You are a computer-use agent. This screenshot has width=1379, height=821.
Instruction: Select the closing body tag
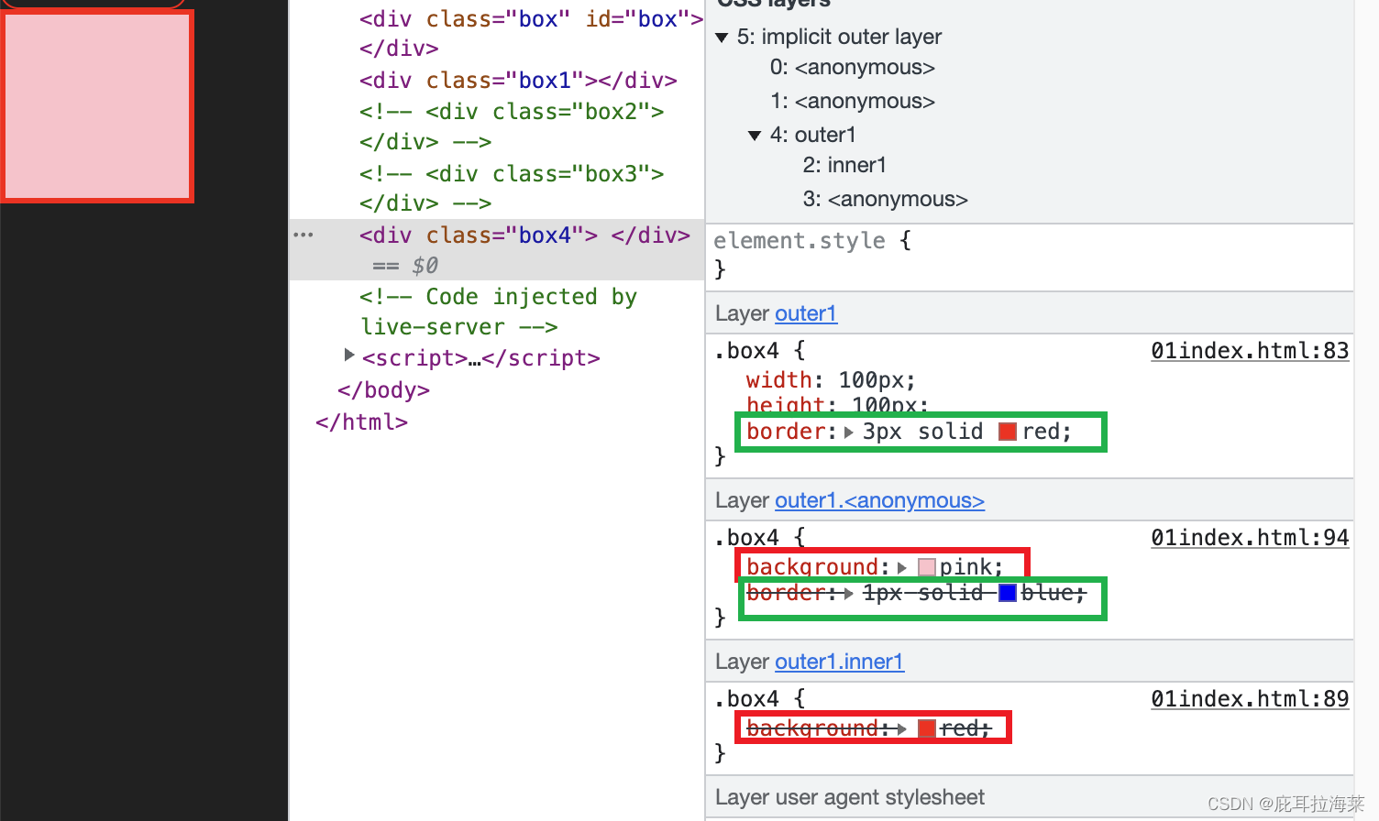(x=383, y=390)
